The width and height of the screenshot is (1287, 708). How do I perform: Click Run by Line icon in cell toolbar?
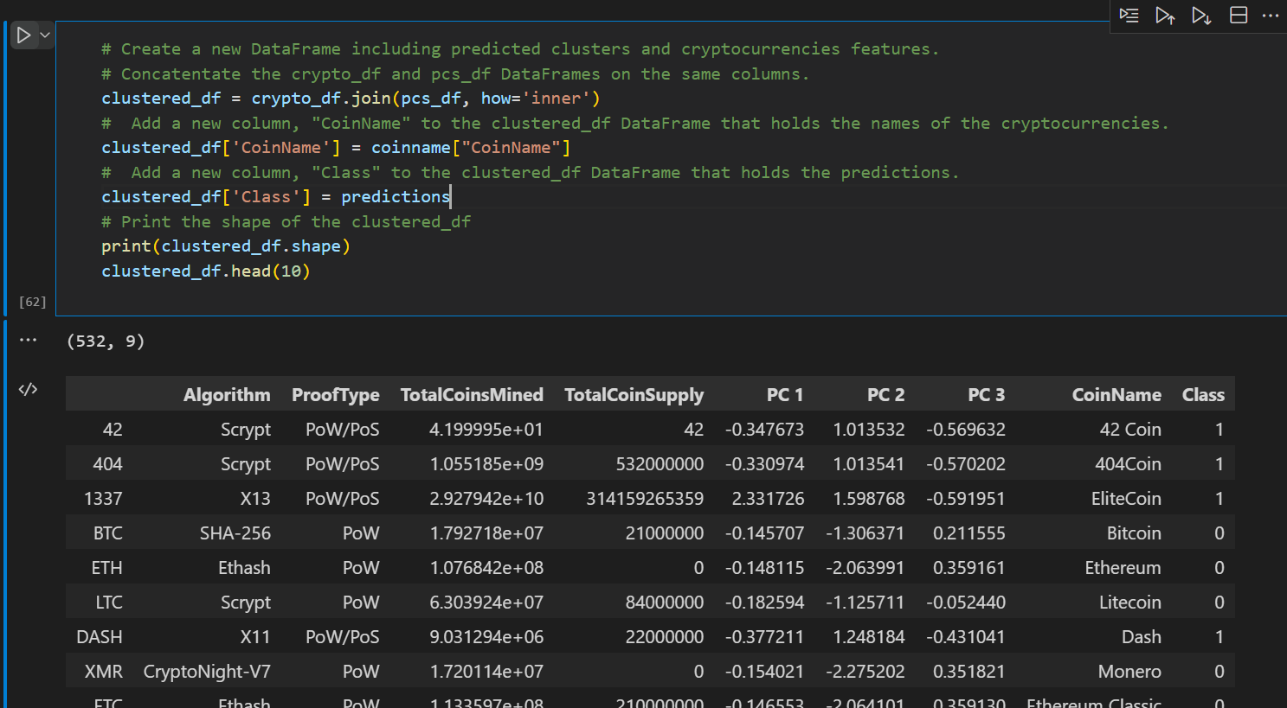[1129, 16]
